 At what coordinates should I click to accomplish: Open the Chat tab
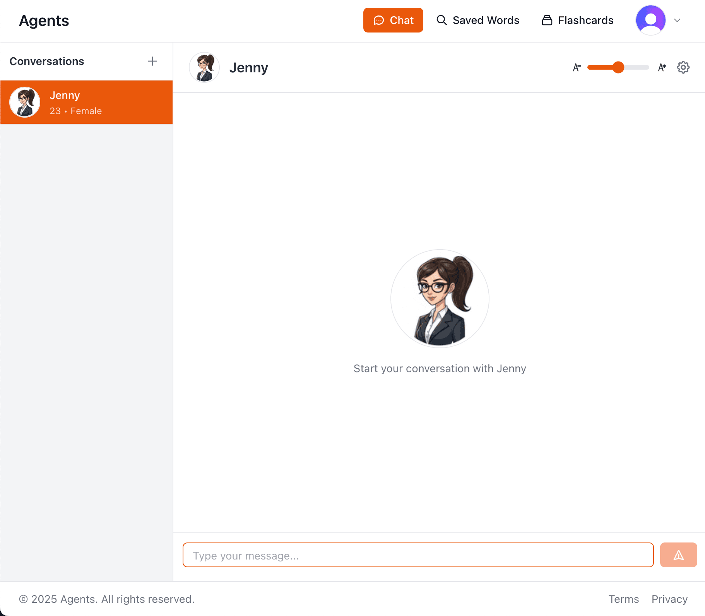click(393, 20)
